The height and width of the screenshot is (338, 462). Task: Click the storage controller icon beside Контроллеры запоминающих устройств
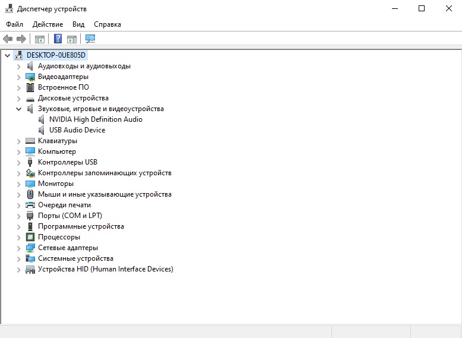pyautogui.click(x=30, y=173)
